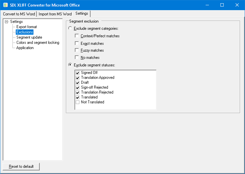245x174 pixels.
Task: Select the Settings root tree item
Action: pyautogui.click(x=16, y=22)
